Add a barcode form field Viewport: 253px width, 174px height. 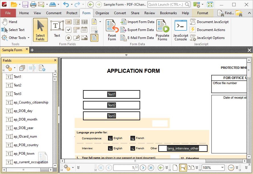pos(84,22)
